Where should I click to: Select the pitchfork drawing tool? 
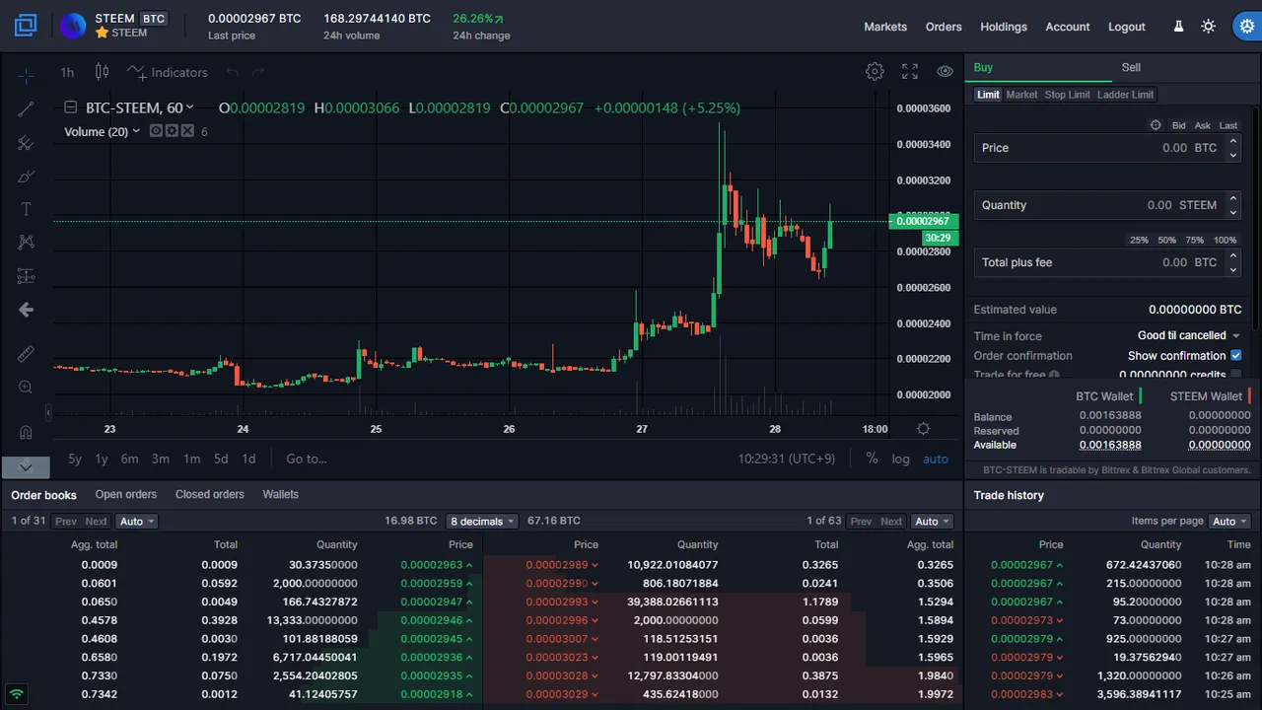(26, 143)
